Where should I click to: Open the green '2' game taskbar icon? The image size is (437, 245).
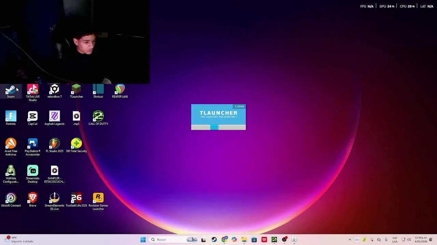(x=274, y=240)
